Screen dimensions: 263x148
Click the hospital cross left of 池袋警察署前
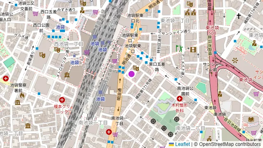click(5, 79)
